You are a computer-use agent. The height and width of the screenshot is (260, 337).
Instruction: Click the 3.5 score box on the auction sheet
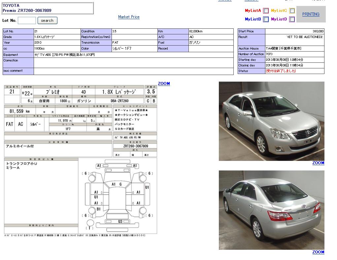pyautogui.click(x=151, y=92)
